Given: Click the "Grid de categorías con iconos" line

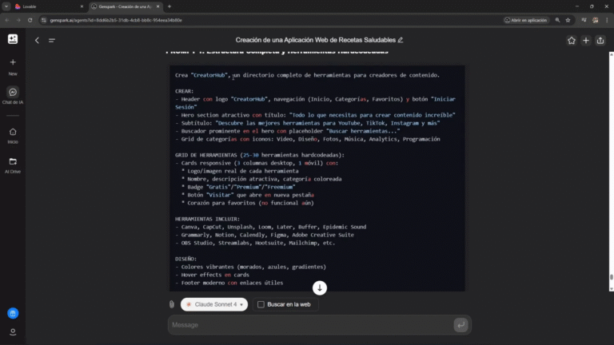Looking at the screenshot, I should 307,139.
